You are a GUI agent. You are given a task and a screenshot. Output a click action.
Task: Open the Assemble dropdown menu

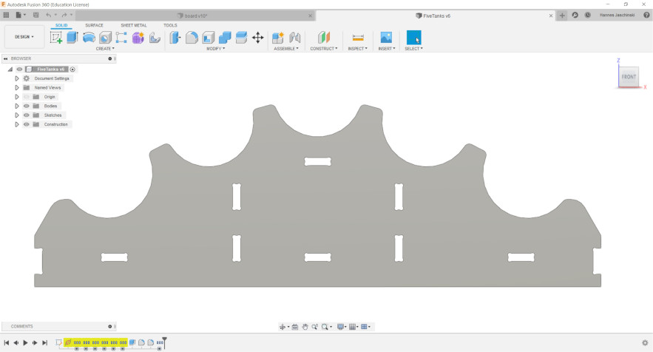point(286,49)
